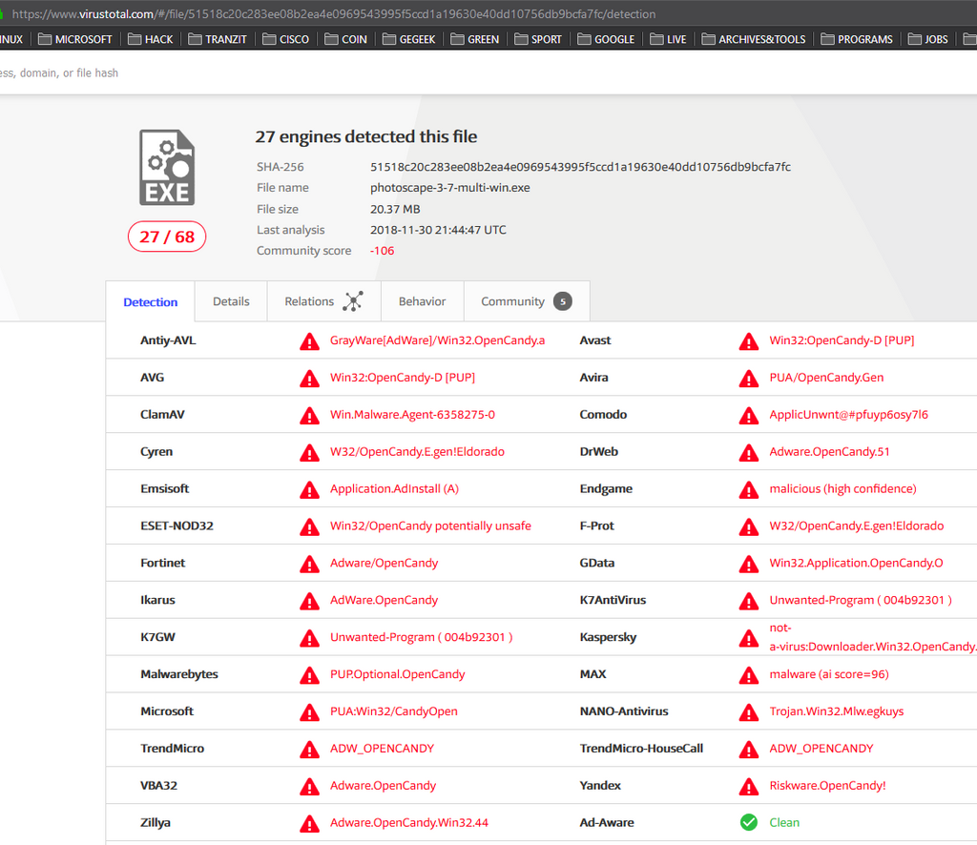
Task: Open the Relations tab
Action: pyautogui.click(x=324, y=301)
